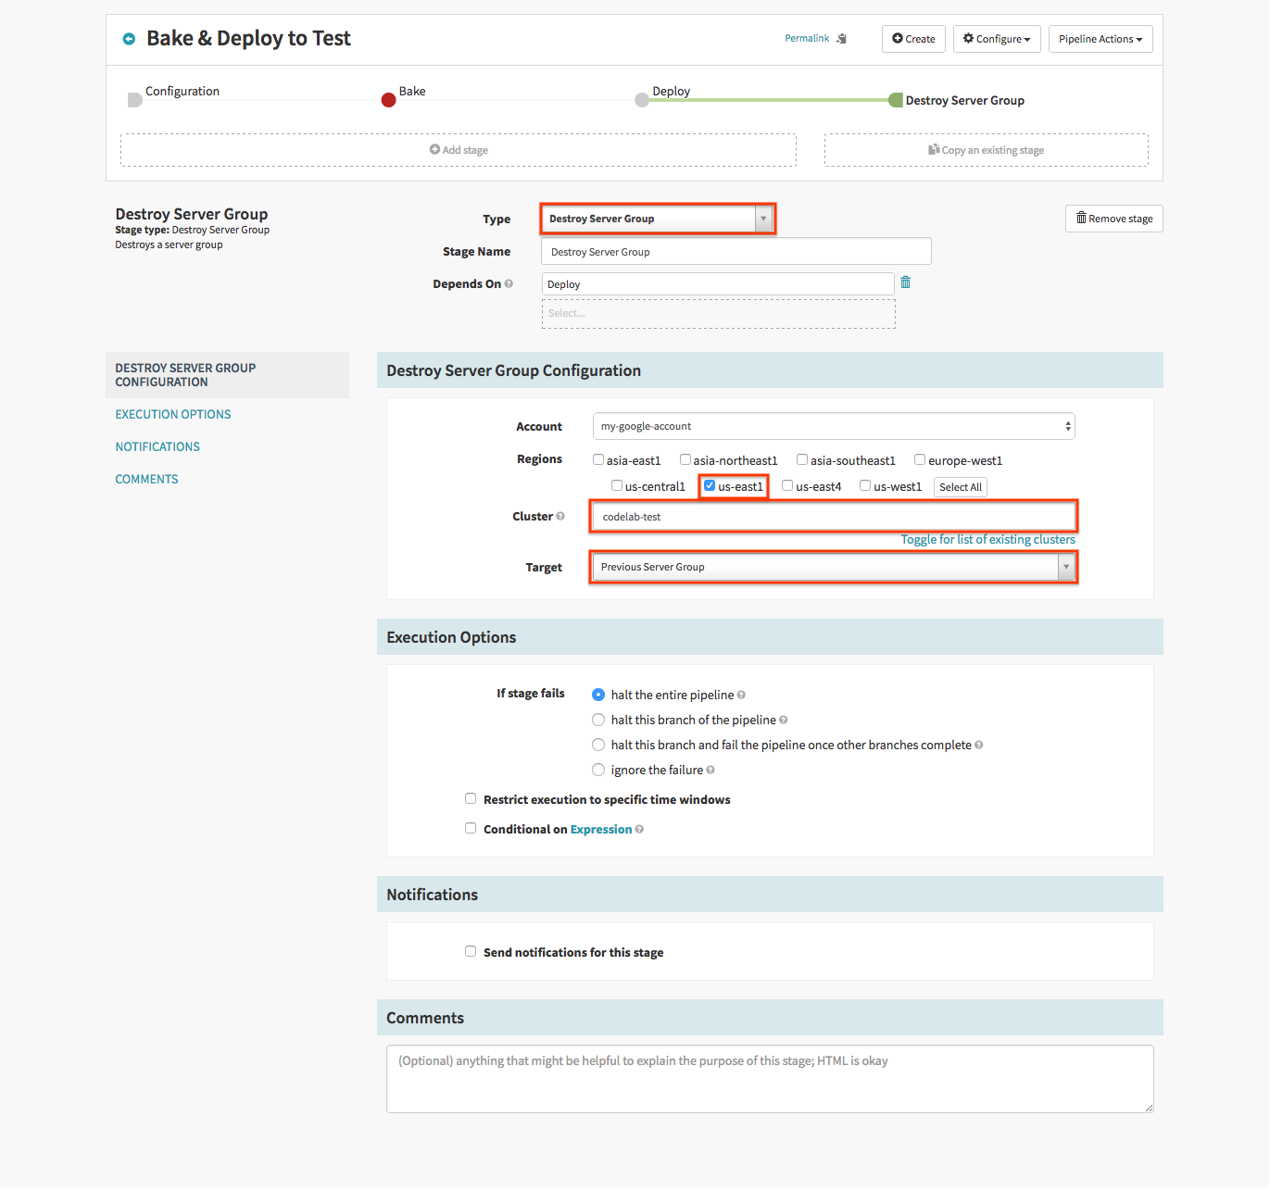Select halt branch and fail pipeline option
Viewport: 1270px width, 1191px height.
point(598,745)
